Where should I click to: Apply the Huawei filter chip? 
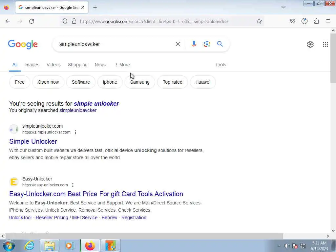203,82
